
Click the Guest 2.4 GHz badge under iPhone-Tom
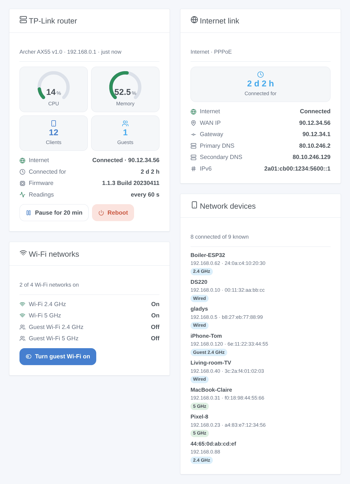click(x=209, y=352)
